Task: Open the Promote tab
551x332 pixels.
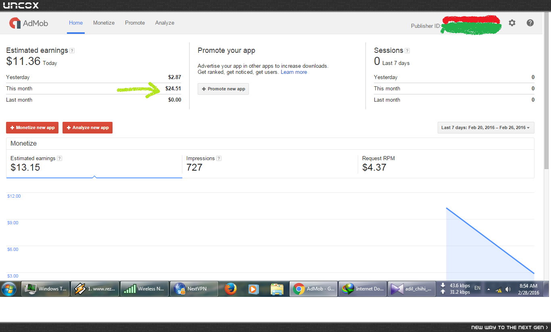Action: [x=135, y=23]
